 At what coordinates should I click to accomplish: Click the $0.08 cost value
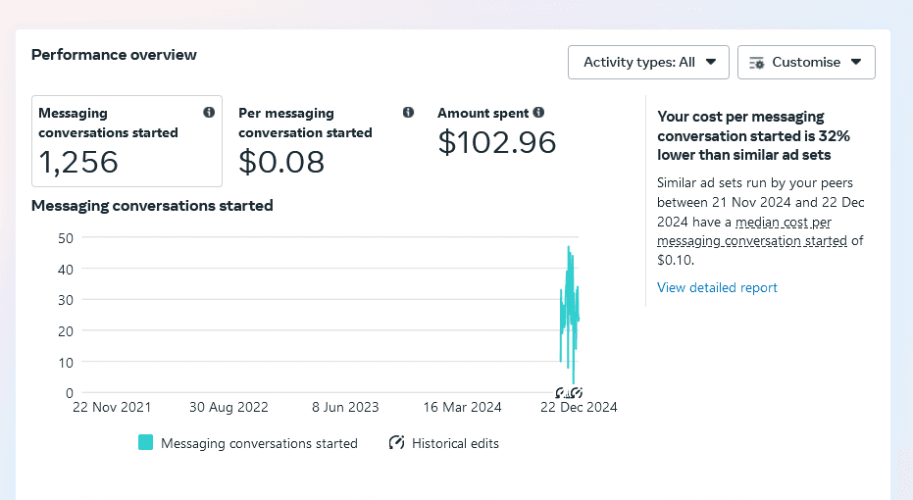point(281,162)
